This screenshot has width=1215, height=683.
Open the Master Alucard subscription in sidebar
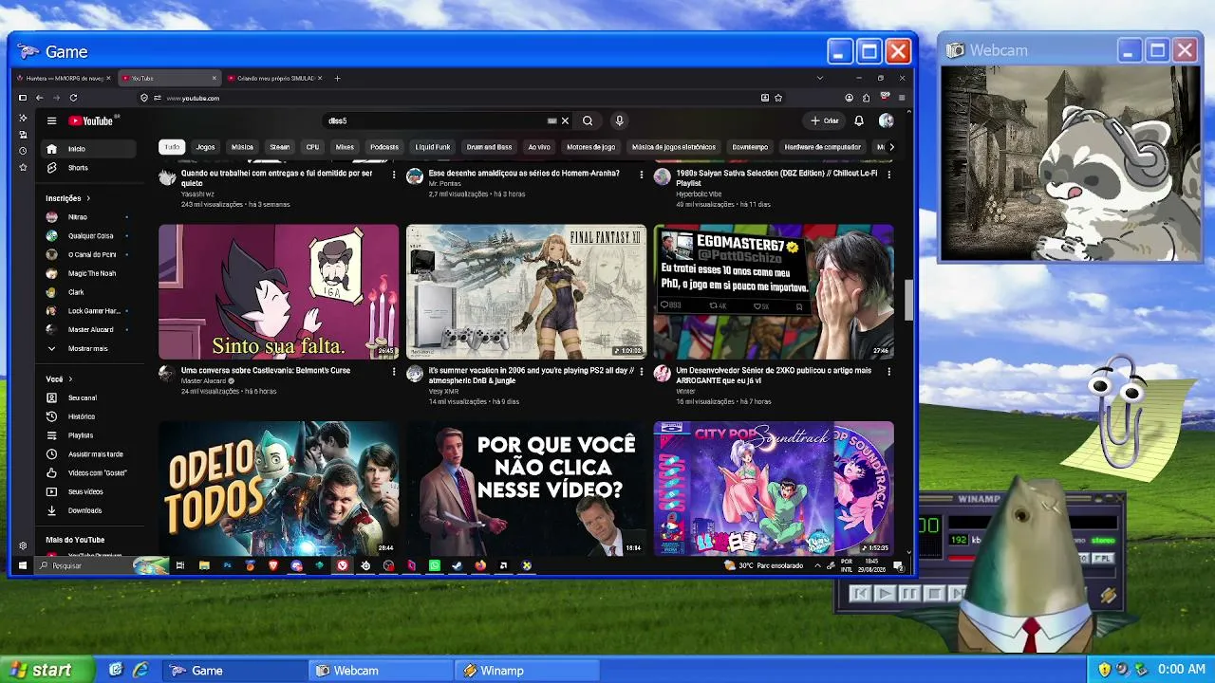tap(87, 330)
